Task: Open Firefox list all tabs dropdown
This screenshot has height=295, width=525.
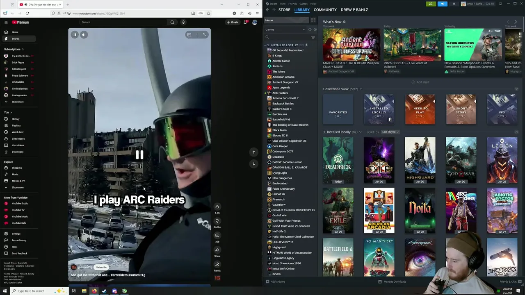Action: [x=222, y=5]
